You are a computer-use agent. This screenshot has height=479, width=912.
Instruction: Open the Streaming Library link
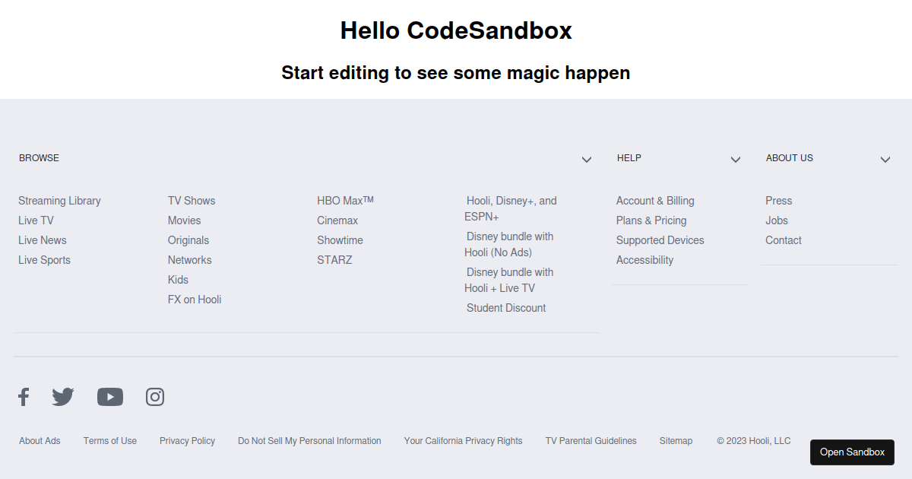[59, 200]
